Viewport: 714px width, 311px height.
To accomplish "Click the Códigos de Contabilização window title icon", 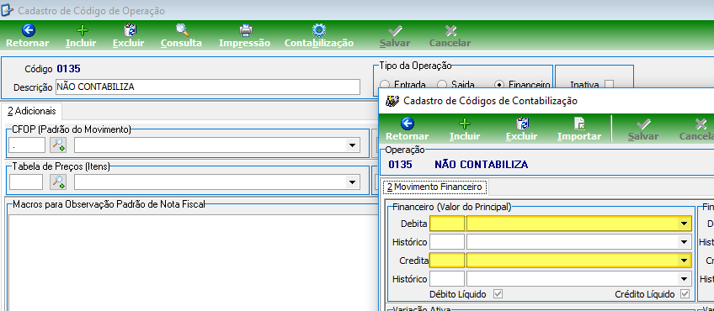I will 392,101.
